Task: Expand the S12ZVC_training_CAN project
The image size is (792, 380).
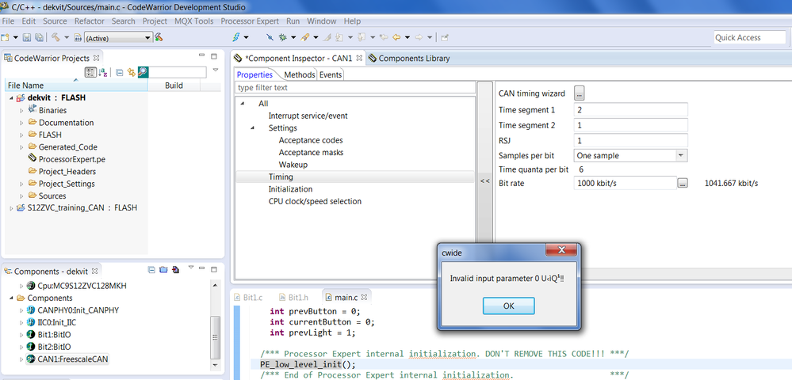Action: 11,208
